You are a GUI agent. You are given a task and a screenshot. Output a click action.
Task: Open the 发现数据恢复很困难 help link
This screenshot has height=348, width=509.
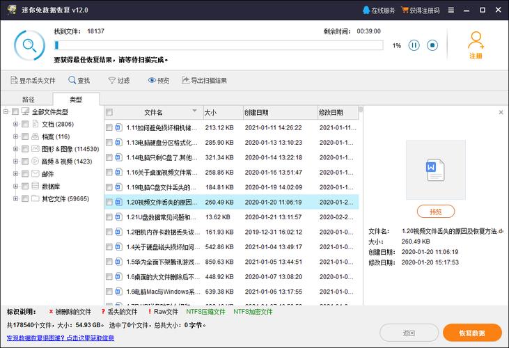point(61,338)
